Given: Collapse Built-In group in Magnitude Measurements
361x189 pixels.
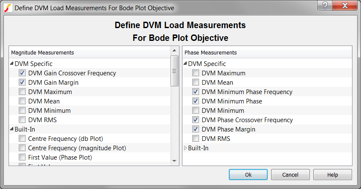Looking at the screenshot, I should (12, 129).
